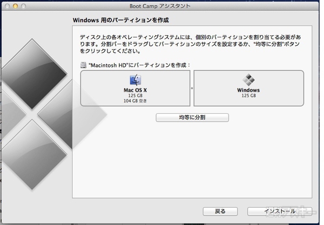Click the Mac OS X partition name
This screenshot has width=324, height=225.
136,90
